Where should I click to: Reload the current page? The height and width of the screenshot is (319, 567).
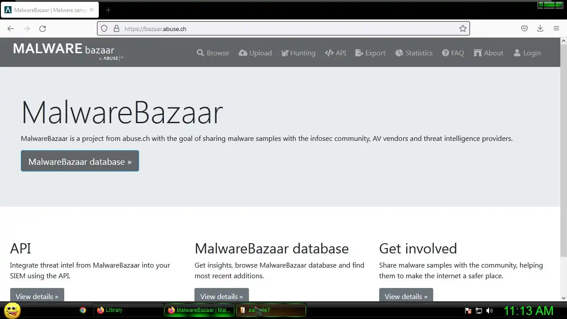pos(43,29)
